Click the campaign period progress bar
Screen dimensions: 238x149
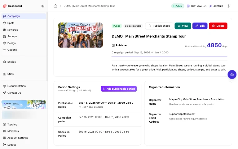(170, 56)
